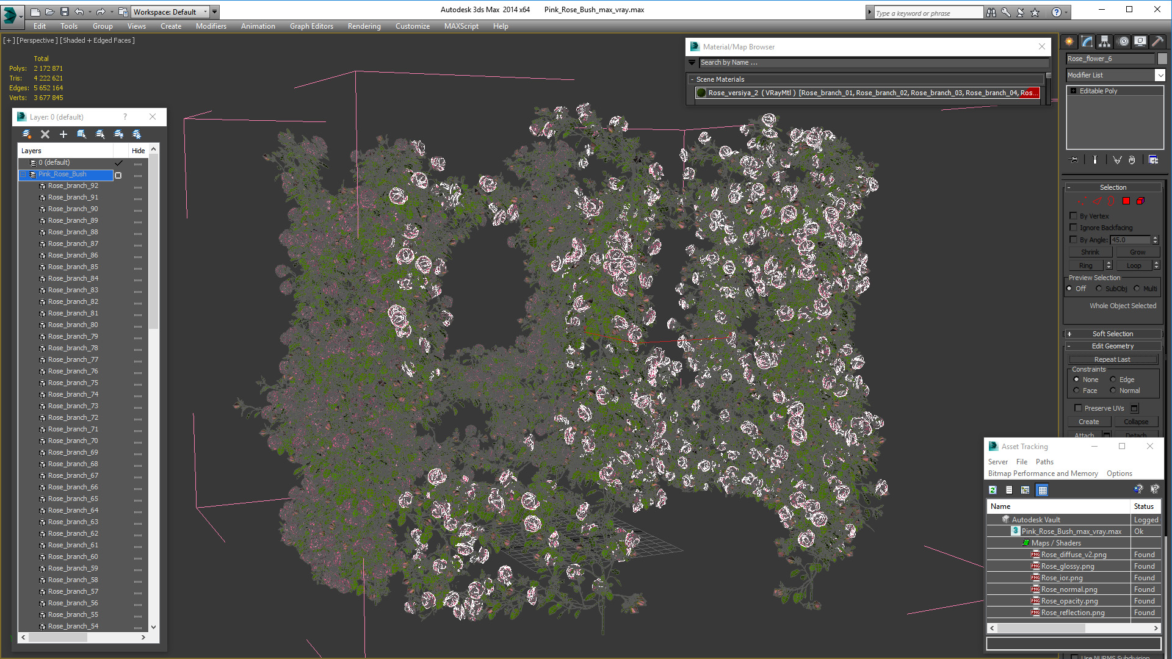The height and width of the screenshot is (659, 1172).
Task: Open the Utilities hammer panel tab
Action: pos(1157,41)
